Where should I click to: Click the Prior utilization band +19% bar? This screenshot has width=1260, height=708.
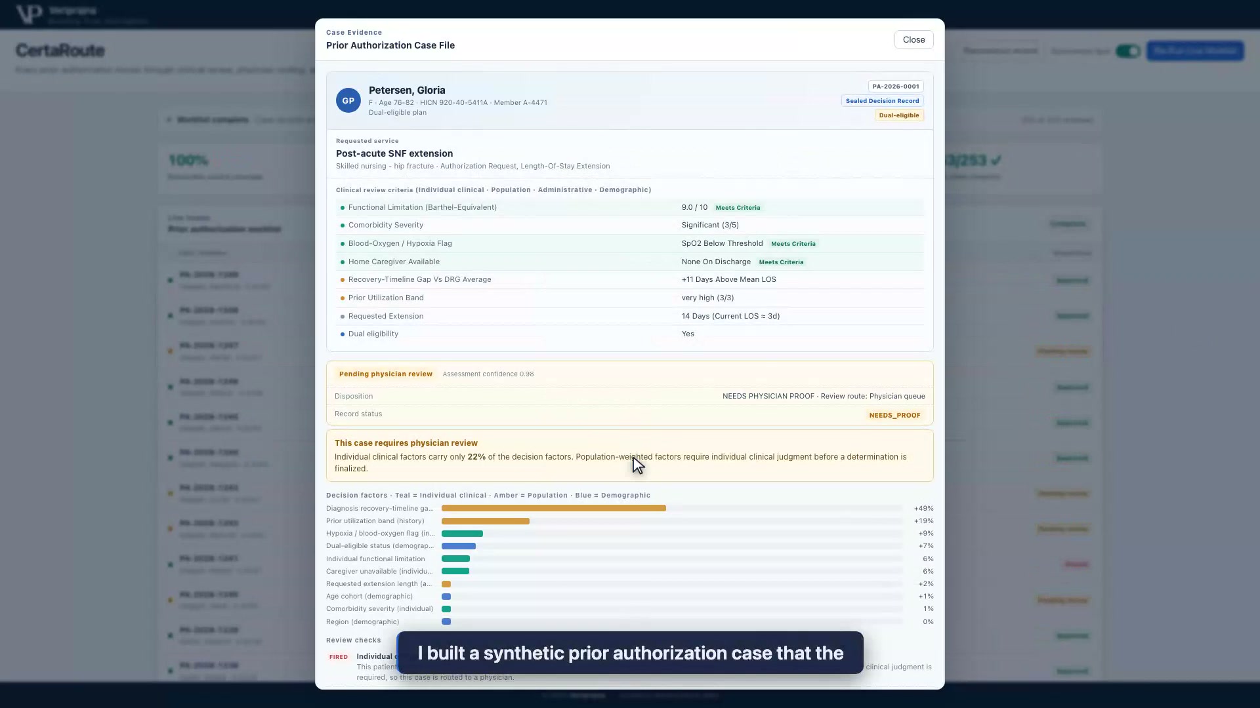[x=486, y=521]
